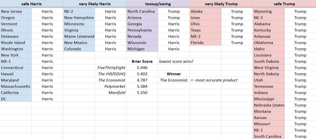
Task: Select the DC cell in safe Harris
Action: pyautogui.click(x=16, y=99)
